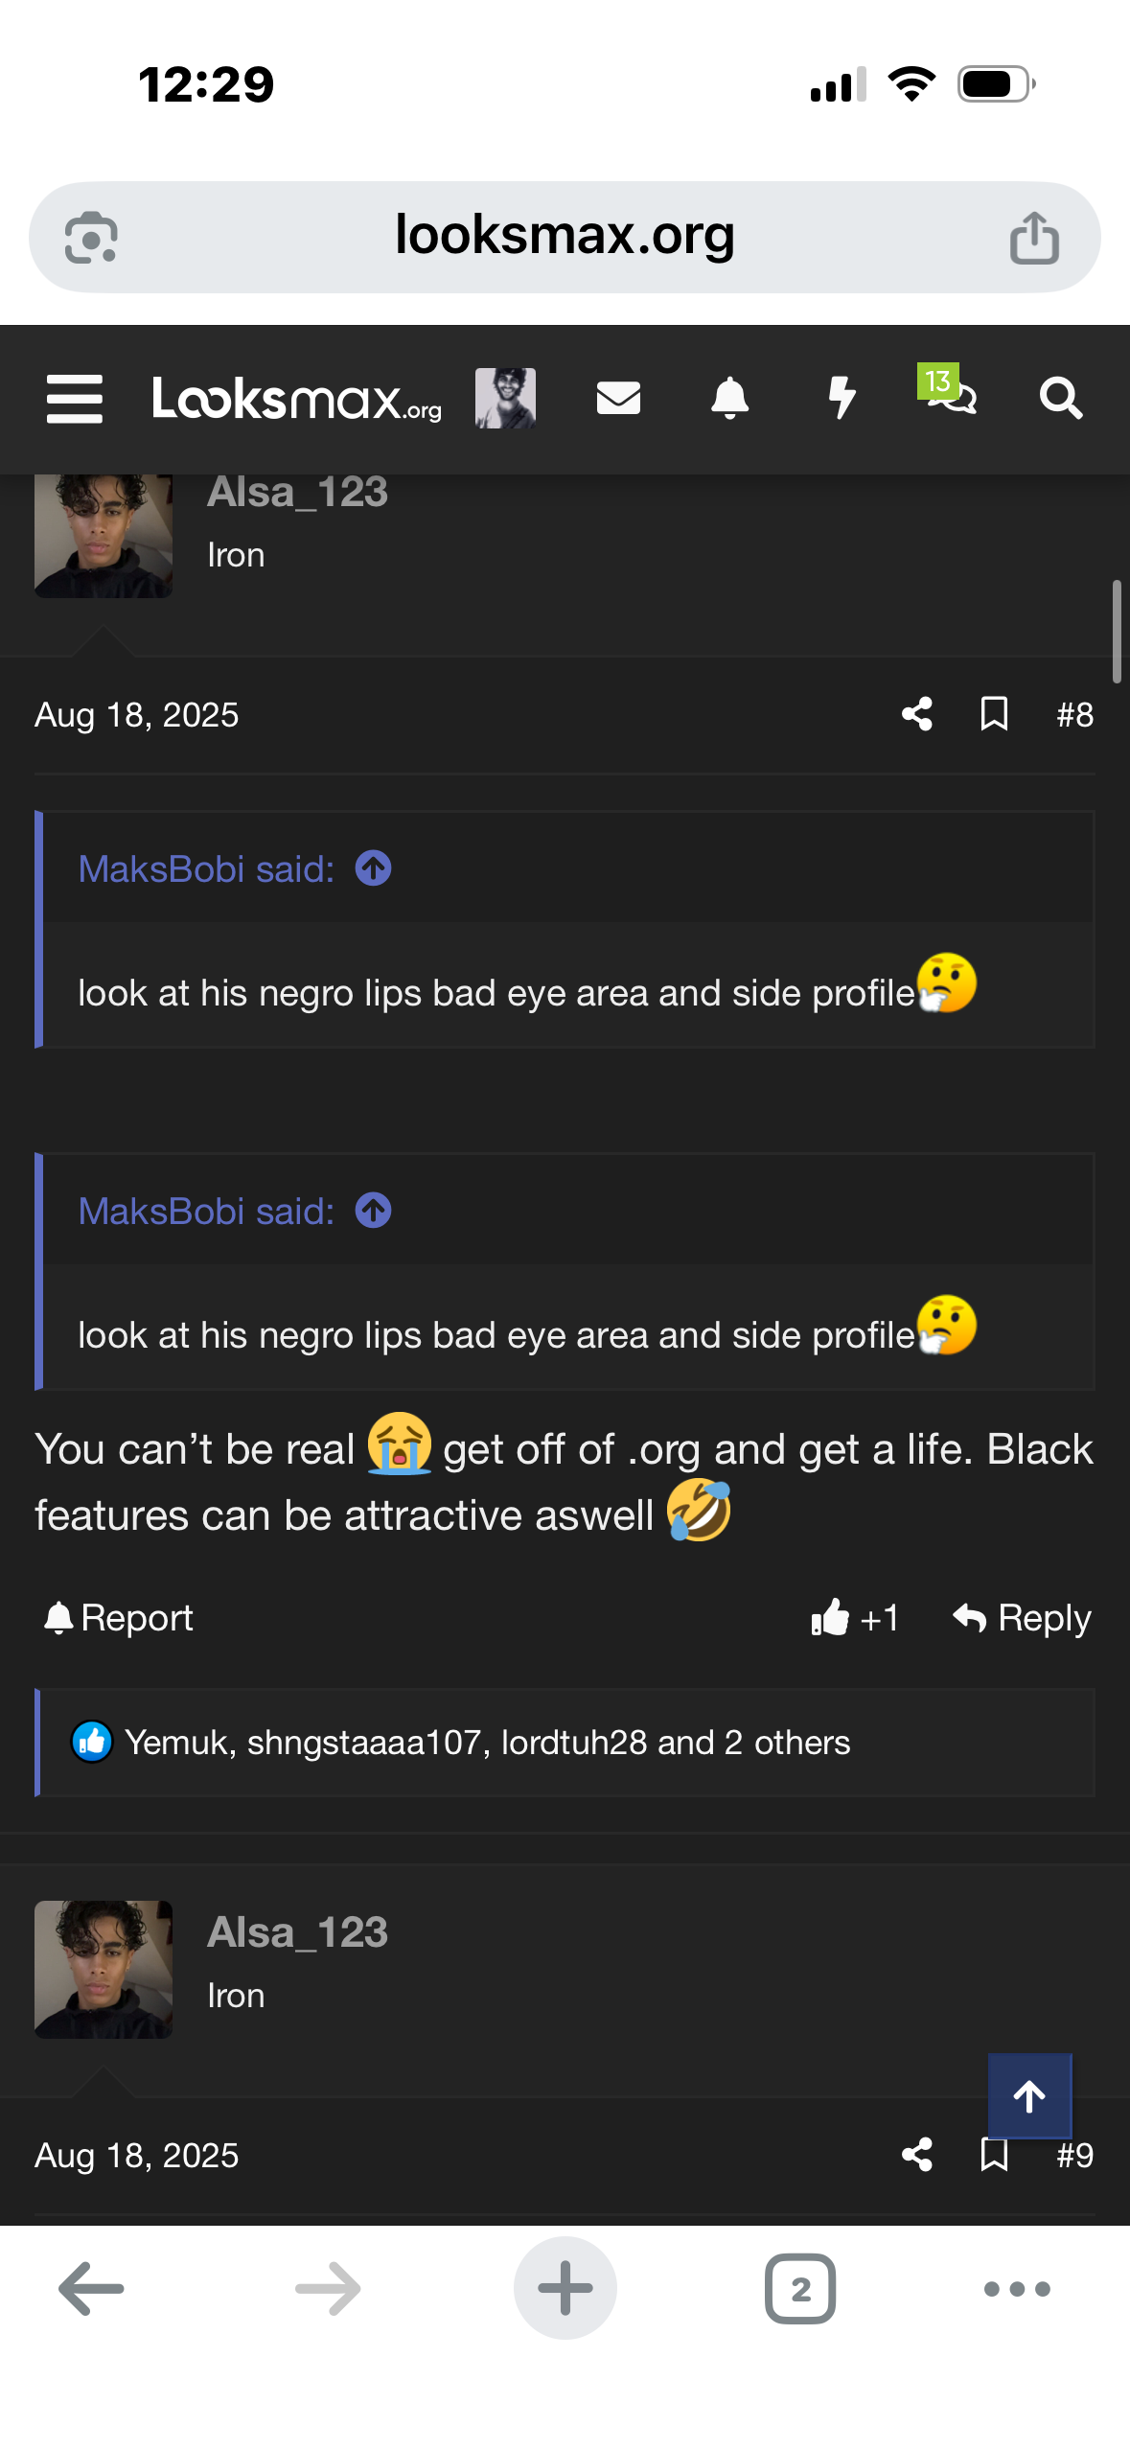Jump to first quoted MaksBobi post arrow

point(374,869)
